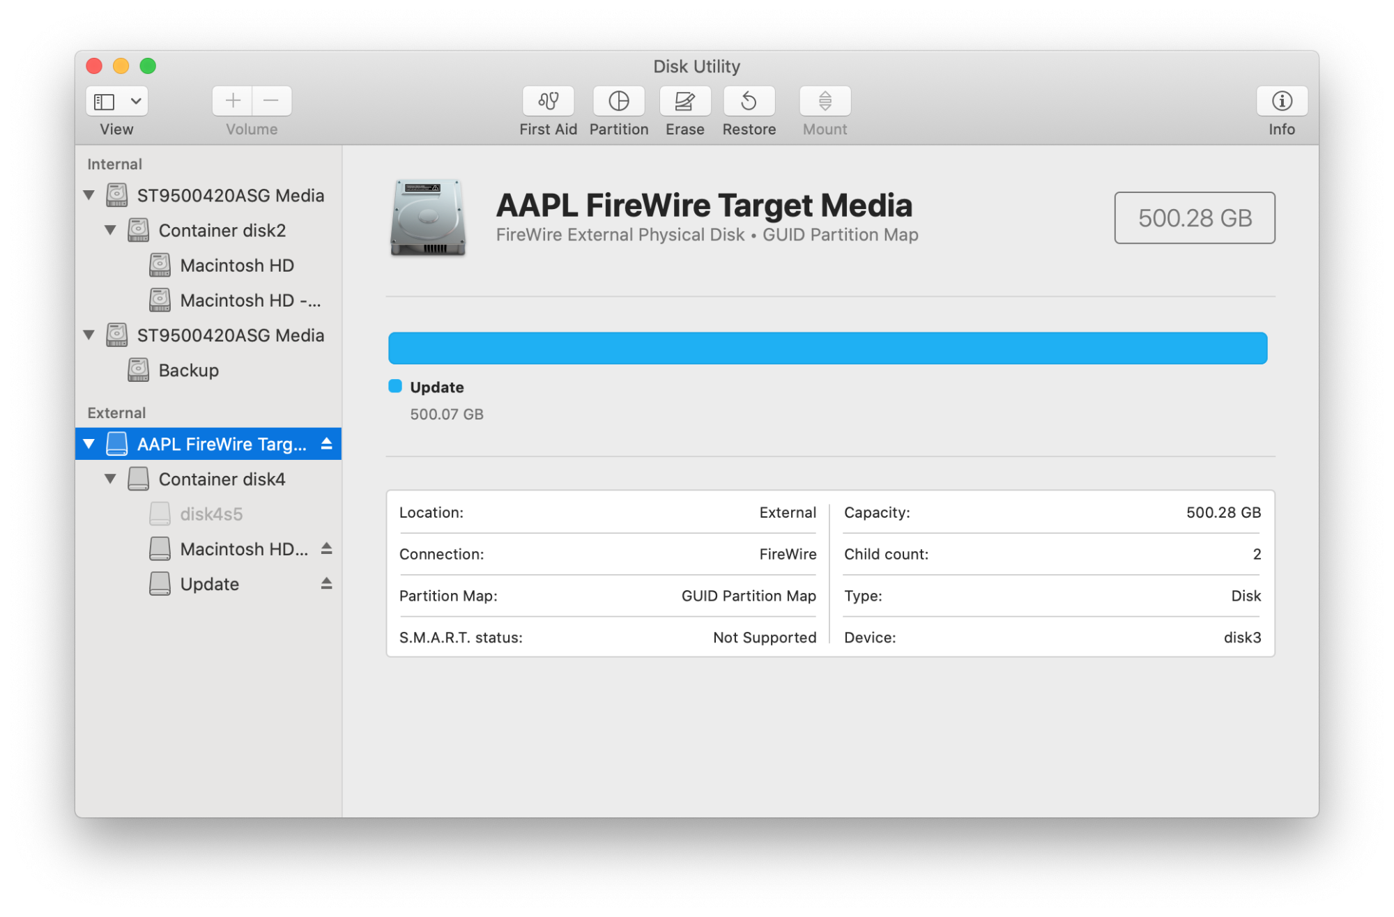Screen dimensions: 1394x917
Task: Select the Backup volume
Action: (208, 370)
